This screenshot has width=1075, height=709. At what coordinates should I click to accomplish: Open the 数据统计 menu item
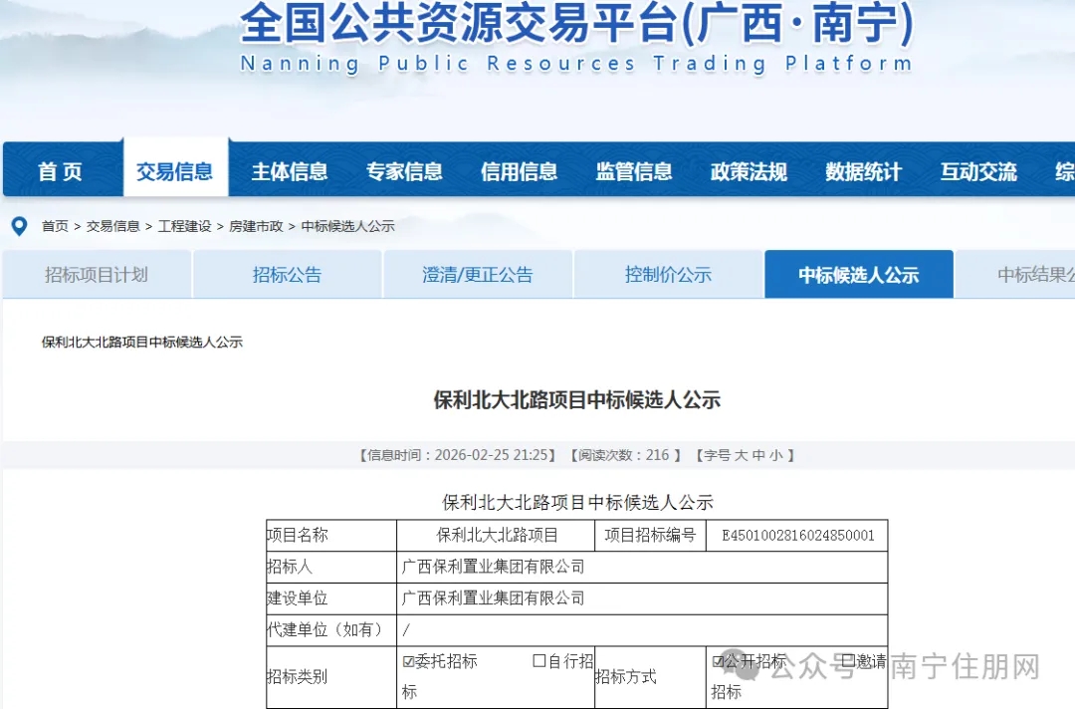click(863, 170)
